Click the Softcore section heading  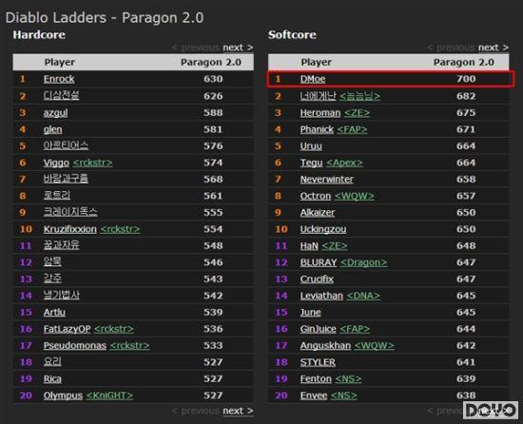pyautogui.click(x=292, y=34)
